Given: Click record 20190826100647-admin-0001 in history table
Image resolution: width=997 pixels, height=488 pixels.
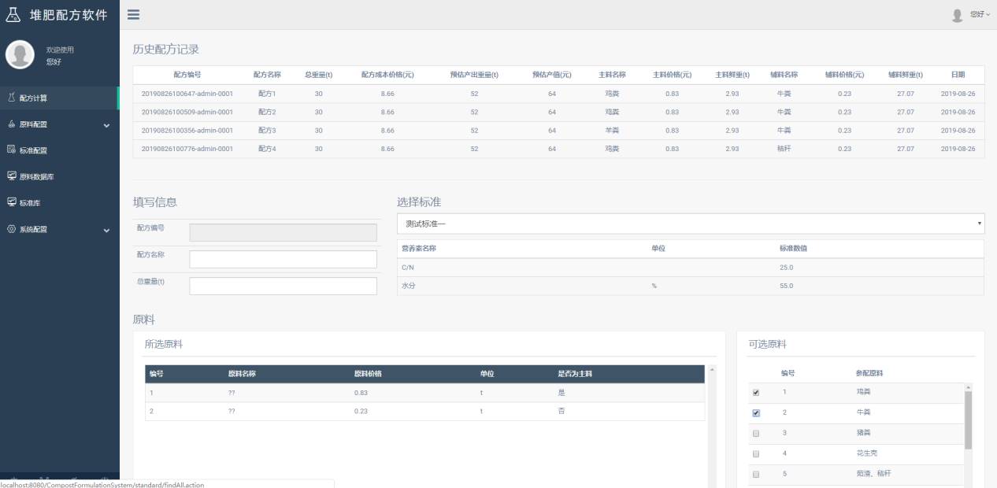Looking at the screenshot, I should 187,94.
